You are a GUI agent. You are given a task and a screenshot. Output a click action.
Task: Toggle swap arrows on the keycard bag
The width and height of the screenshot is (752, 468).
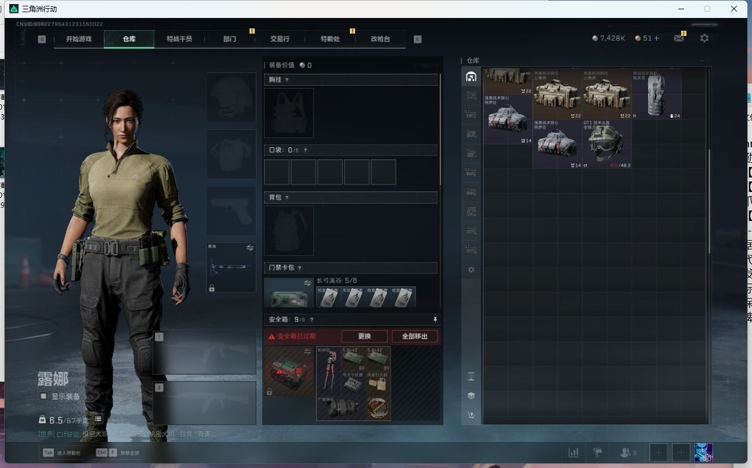coord(308,283)
